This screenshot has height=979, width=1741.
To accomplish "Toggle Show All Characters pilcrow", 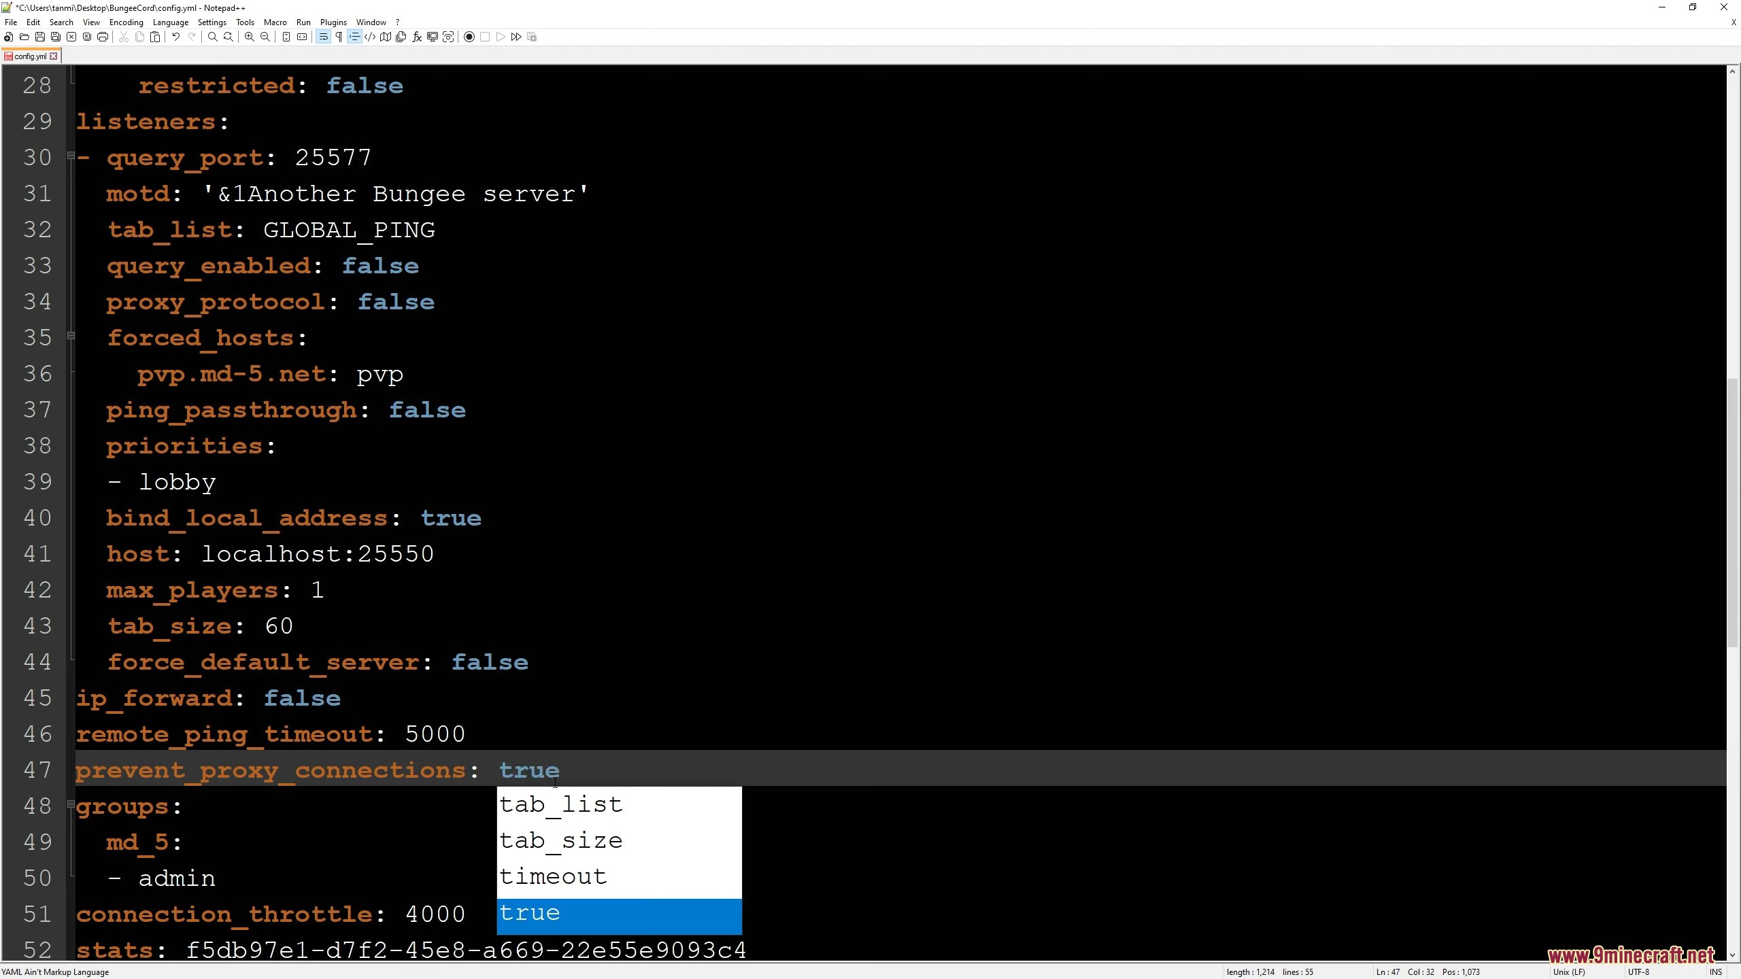I will point(338,37).
